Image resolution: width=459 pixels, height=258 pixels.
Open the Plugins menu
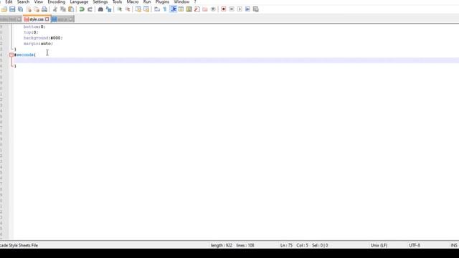pyautogui.click(x=162, y=1)
